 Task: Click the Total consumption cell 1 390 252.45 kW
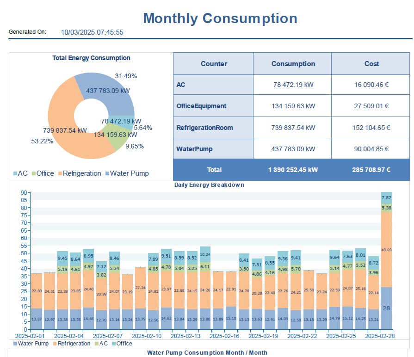pos(293,170)
